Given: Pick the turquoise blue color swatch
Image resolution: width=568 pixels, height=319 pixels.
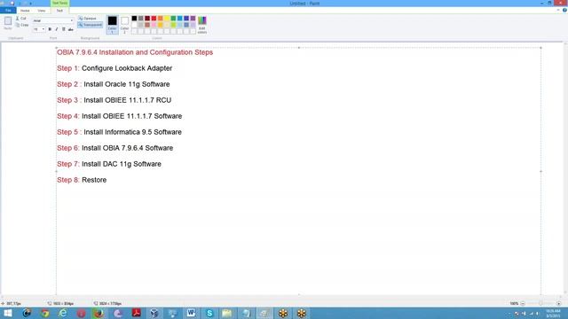Looking at the screenshot, I should coord(180,18).
